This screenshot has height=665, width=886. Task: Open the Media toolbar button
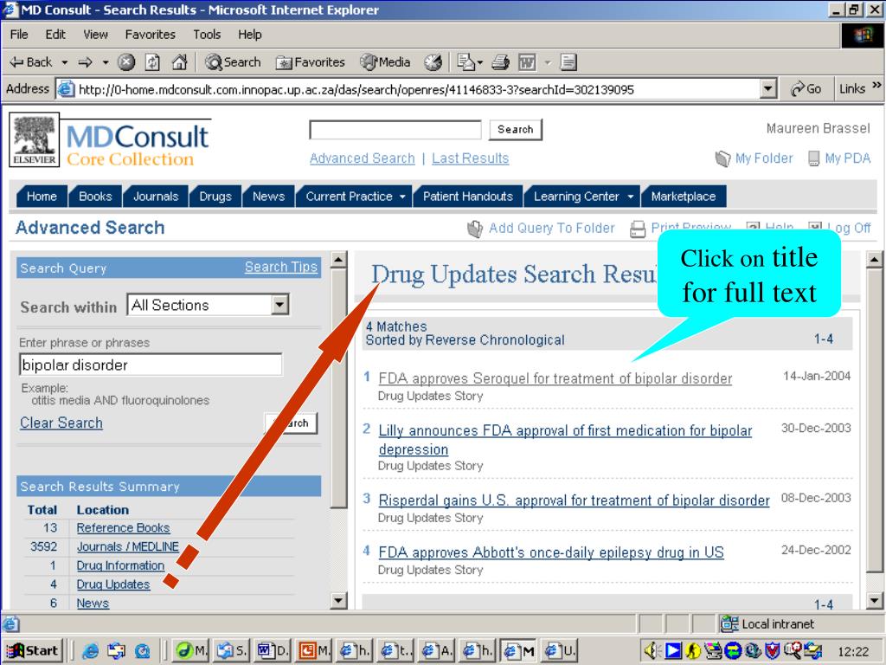coord(385,62)
